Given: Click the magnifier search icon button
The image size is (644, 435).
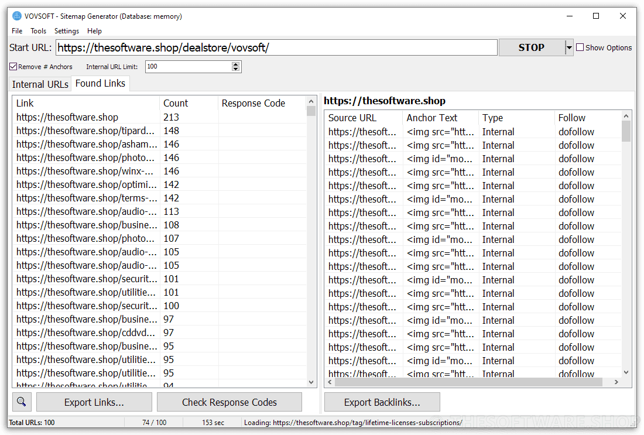Looking at the screenshot, I should (x=22, y=402).
